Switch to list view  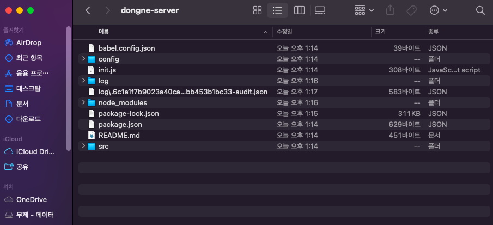pyautogui.click(x=277, y=10)
